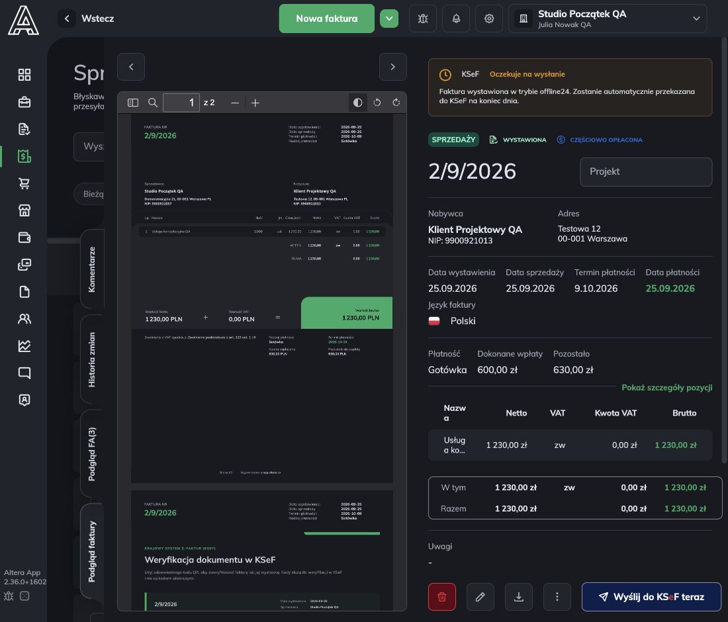Delete the invoice with the red trash button
The width and height of the screenshot is (728, 622).
442,597
